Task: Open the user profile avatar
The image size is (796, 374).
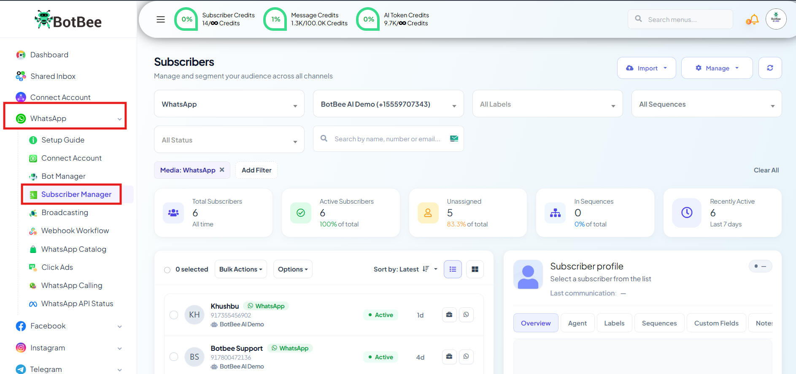Action: [776, 19]
